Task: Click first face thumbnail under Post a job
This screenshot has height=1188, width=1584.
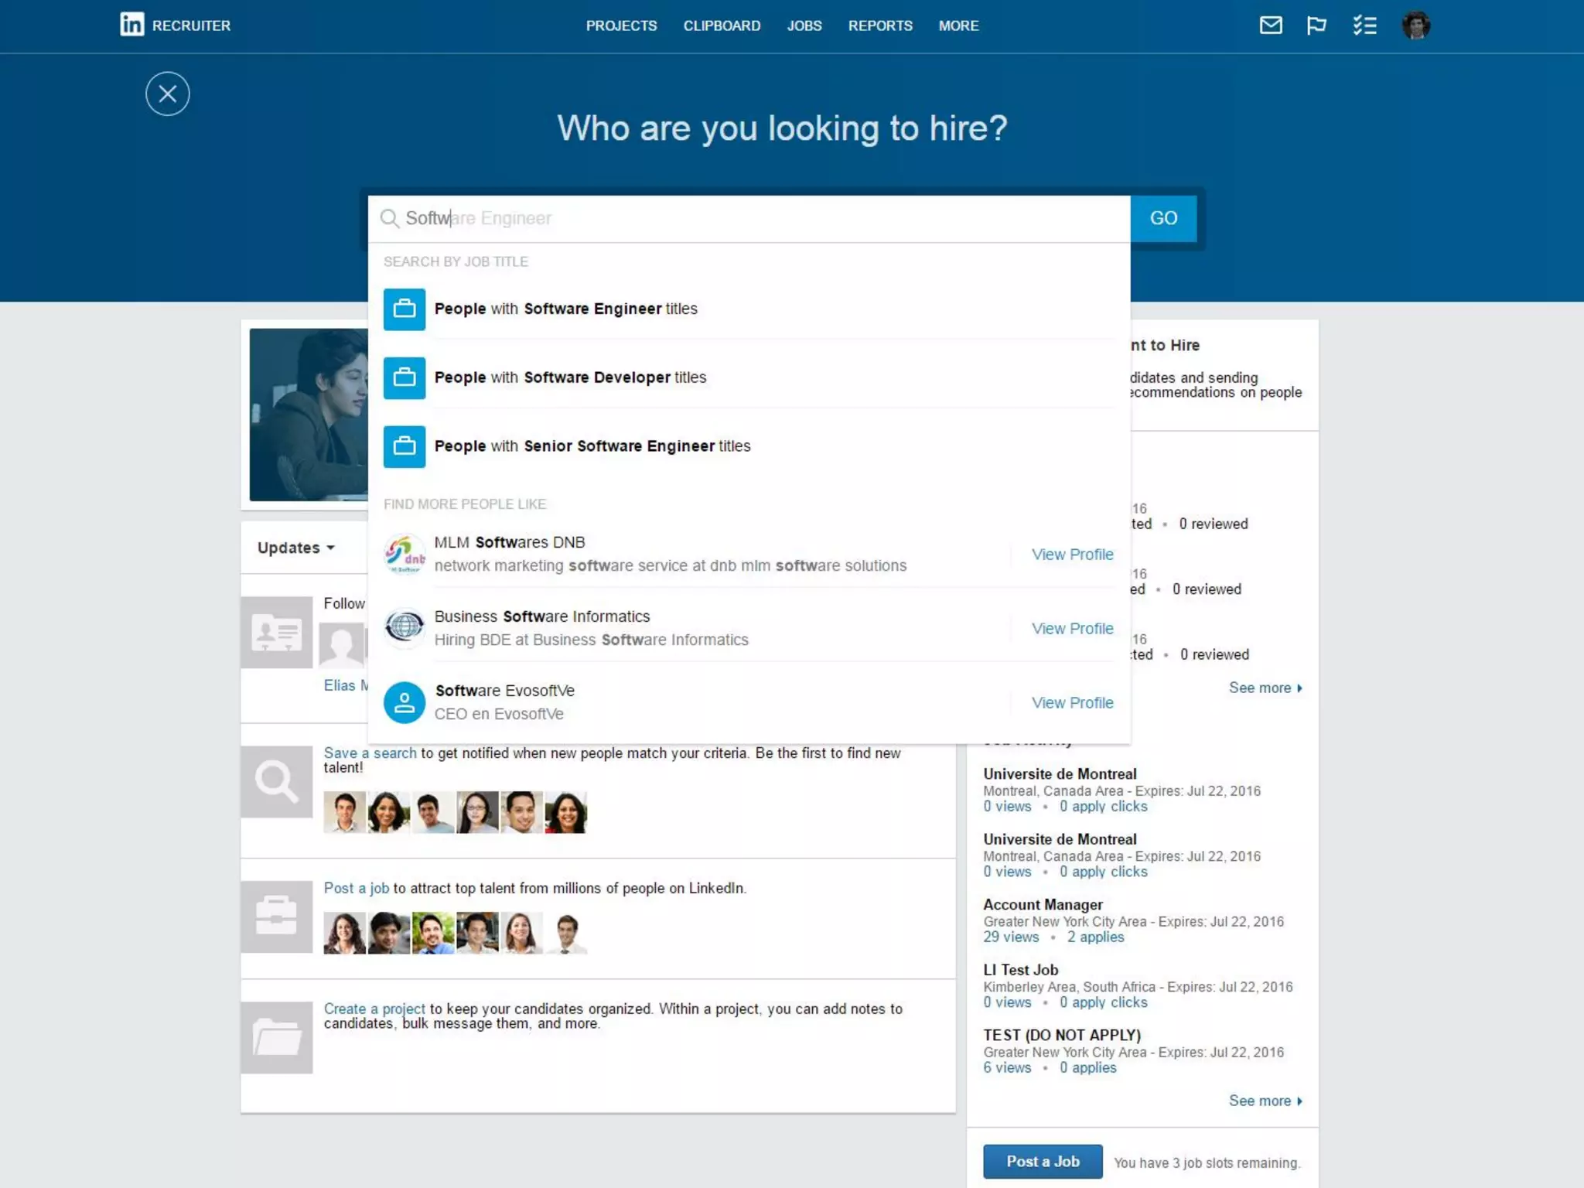Action: pos(344,933)
